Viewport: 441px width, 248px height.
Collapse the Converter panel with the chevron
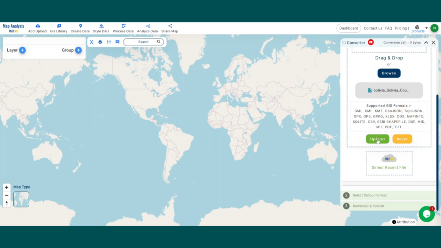426,42
